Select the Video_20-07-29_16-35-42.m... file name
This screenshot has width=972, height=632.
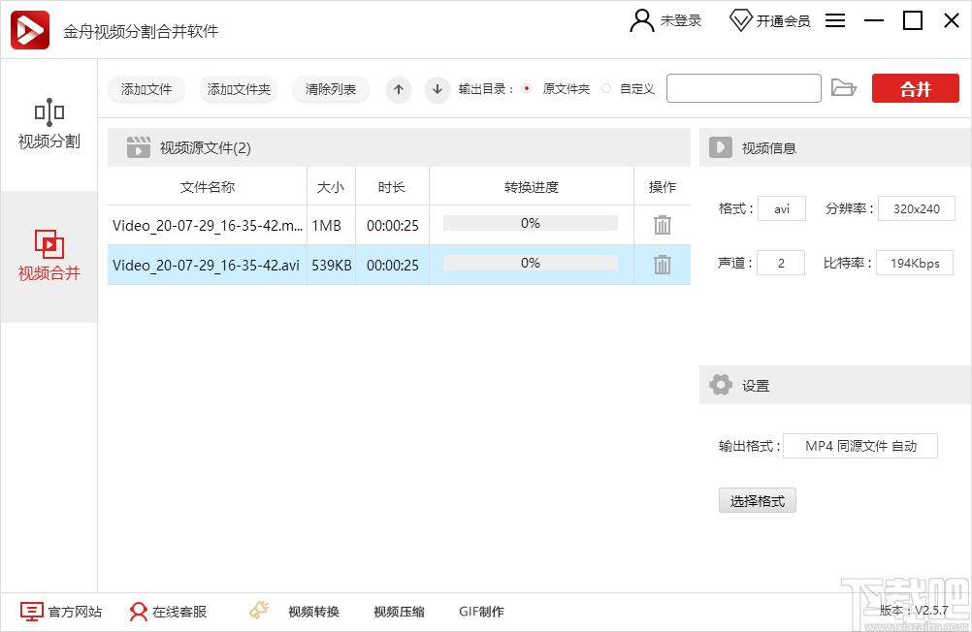(208, 226)
